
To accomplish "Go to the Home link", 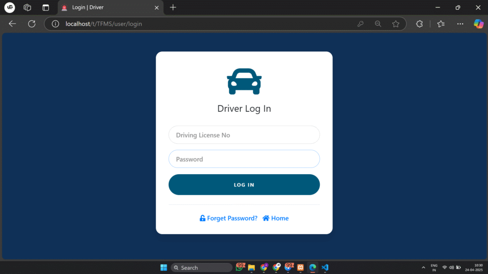I will point(279,218).
